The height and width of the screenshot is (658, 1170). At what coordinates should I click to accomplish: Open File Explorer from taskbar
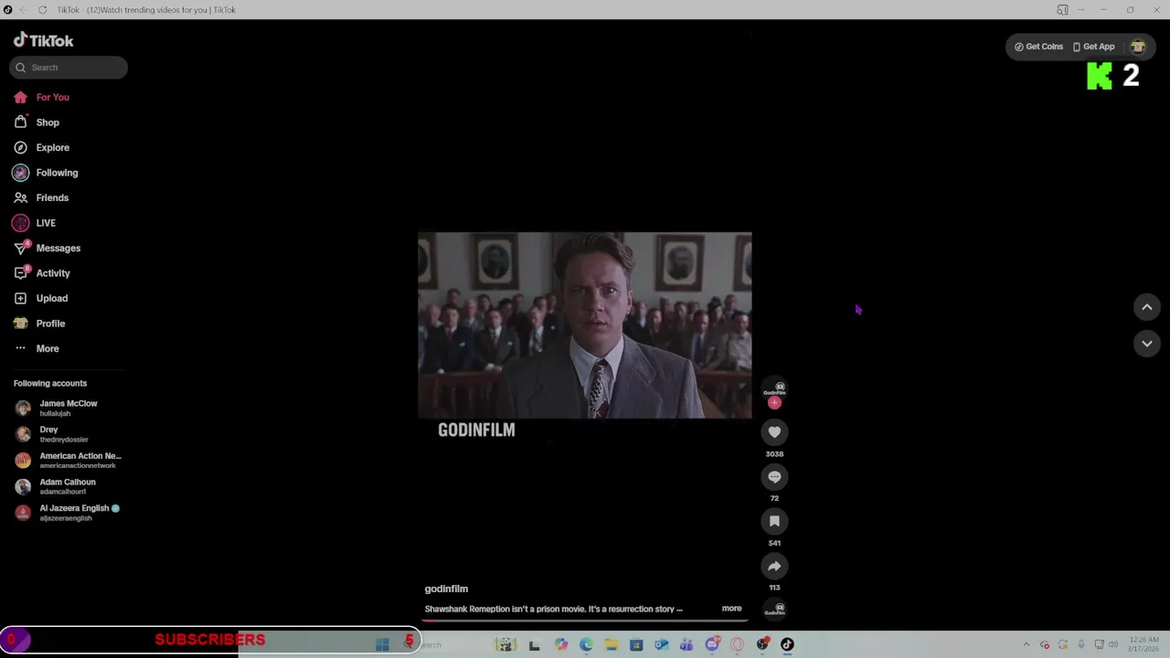pyautogui.click(x=611, y=644)
